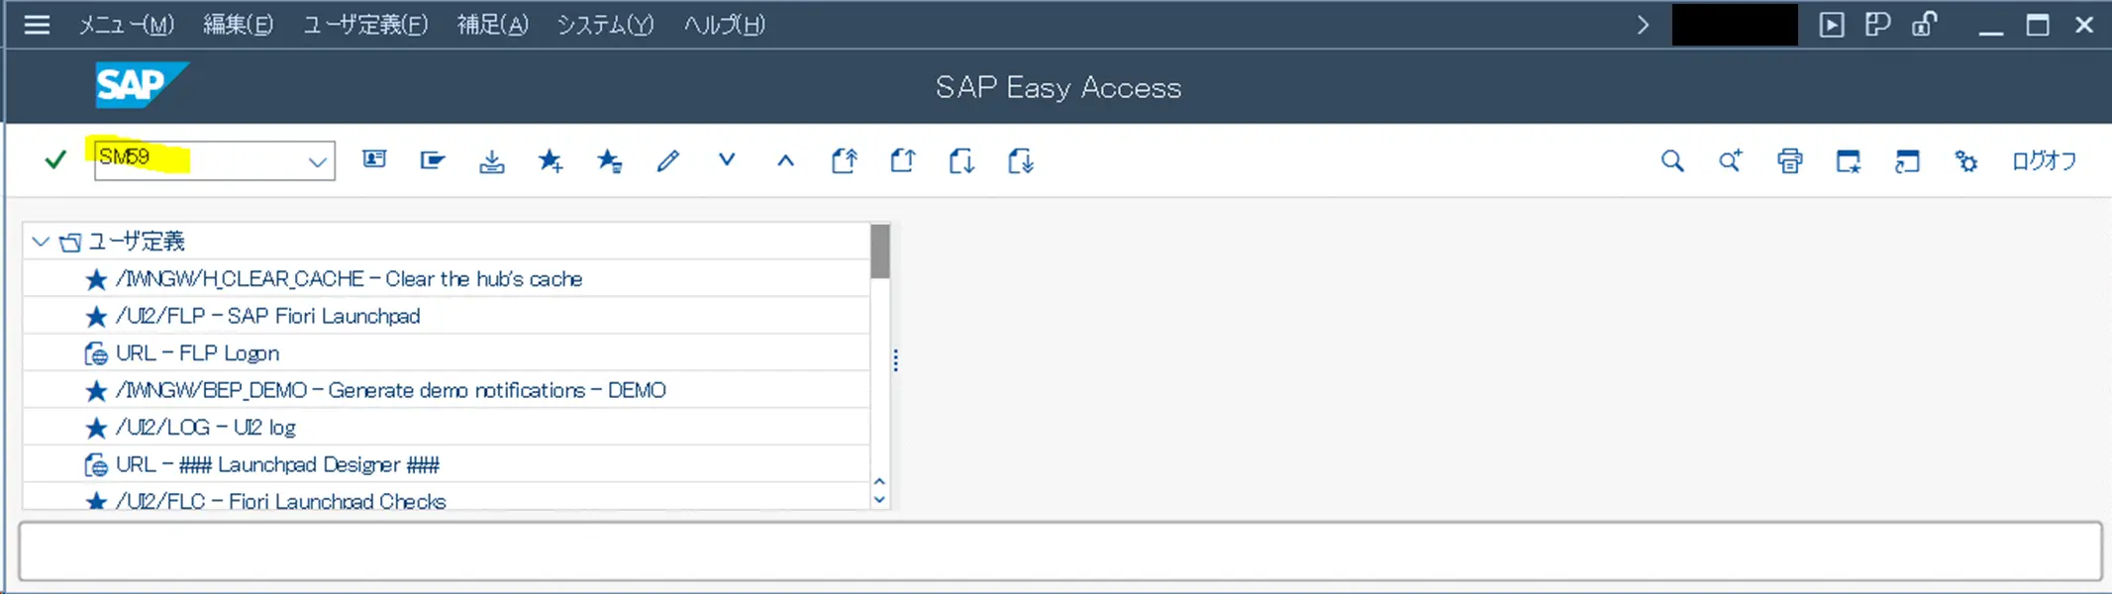Click the favorites tree vertical scrollbar thumb
The height and width of the screenshot is (594, 2112).
point(880,251)
